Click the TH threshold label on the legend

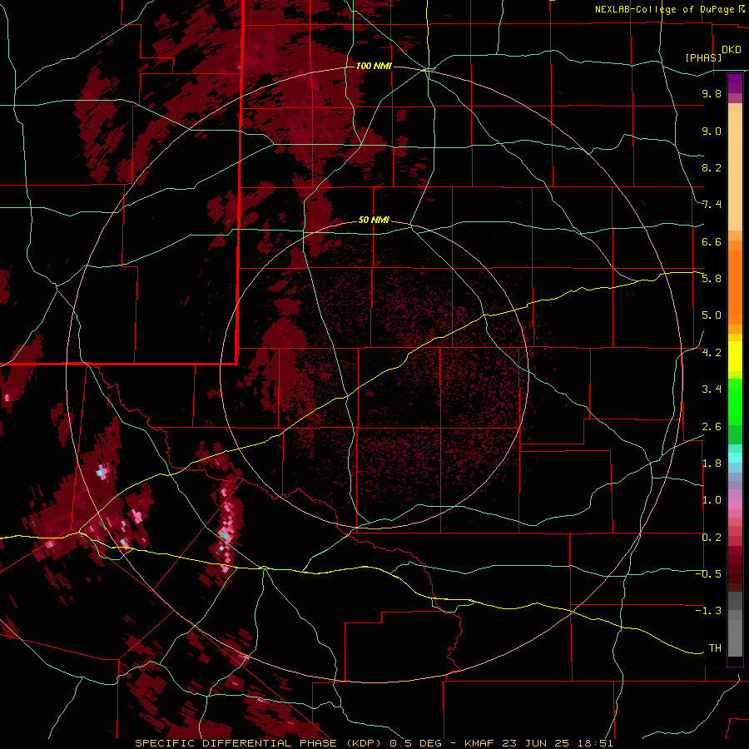click(715, 648)
